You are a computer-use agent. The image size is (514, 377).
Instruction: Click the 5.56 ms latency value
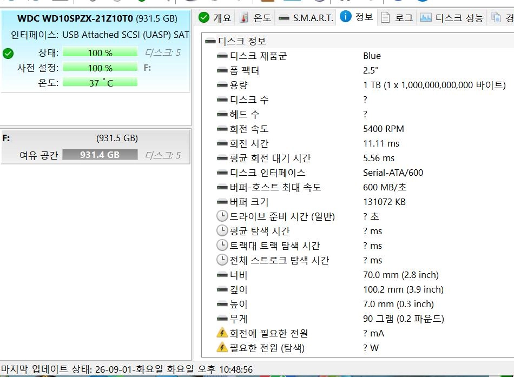coord(379,158)
